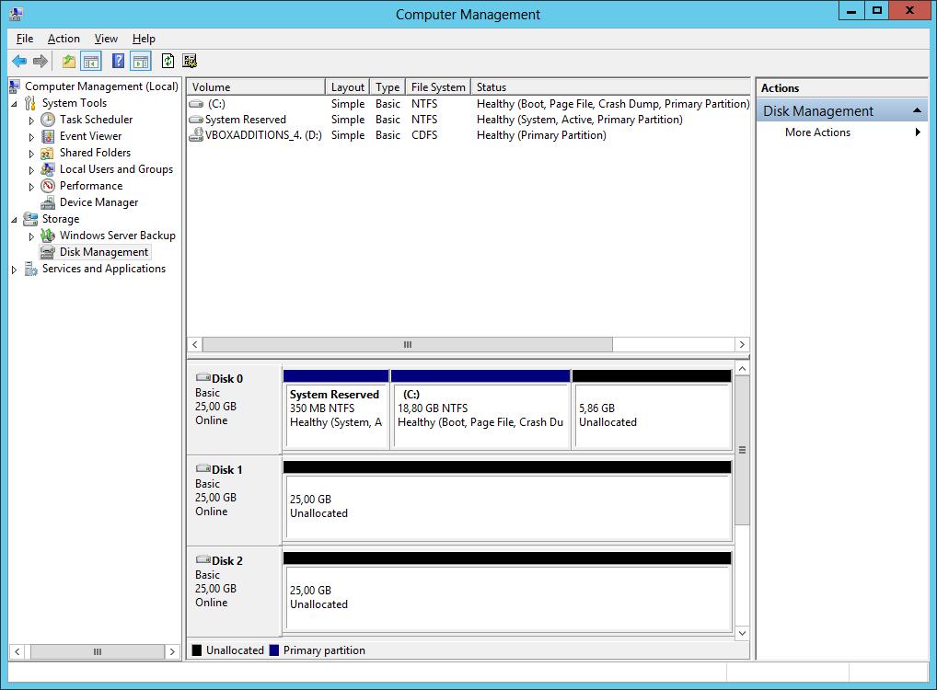Click the volume list right scroll arrow
Screen dimensions: 937x690
pos(742,345)
